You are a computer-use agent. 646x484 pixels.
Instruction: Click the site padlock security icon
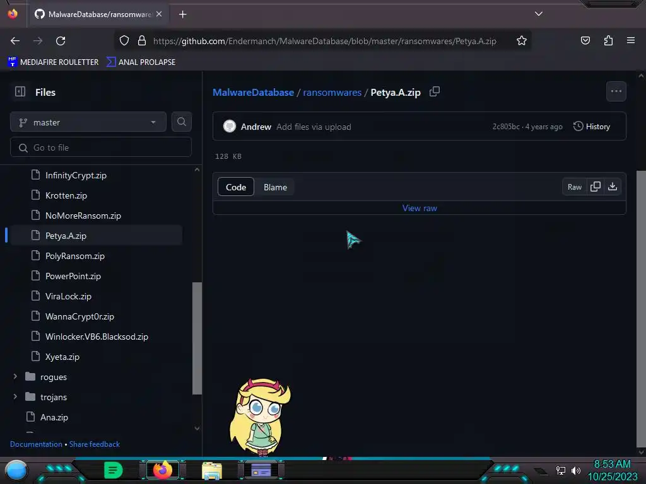(x=142, y=41)
